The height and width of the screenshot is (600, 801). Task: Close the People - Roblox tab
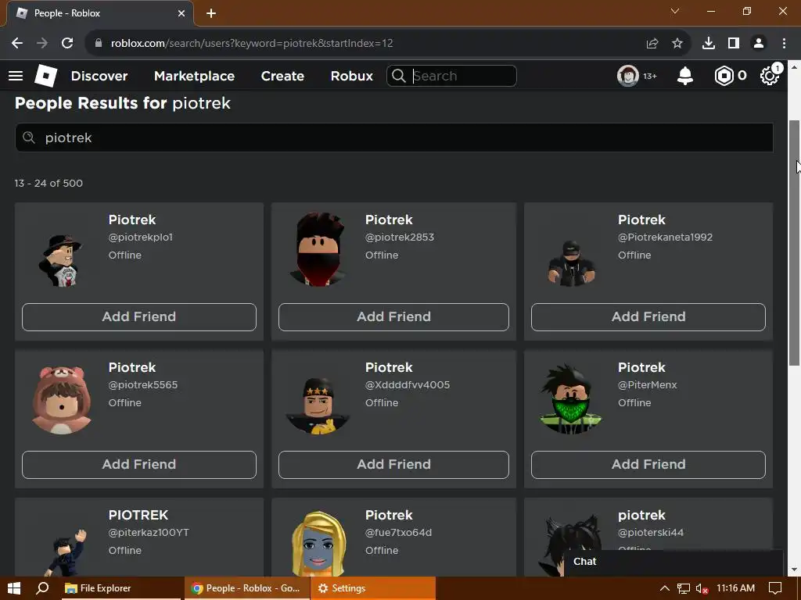coord(181,13)
